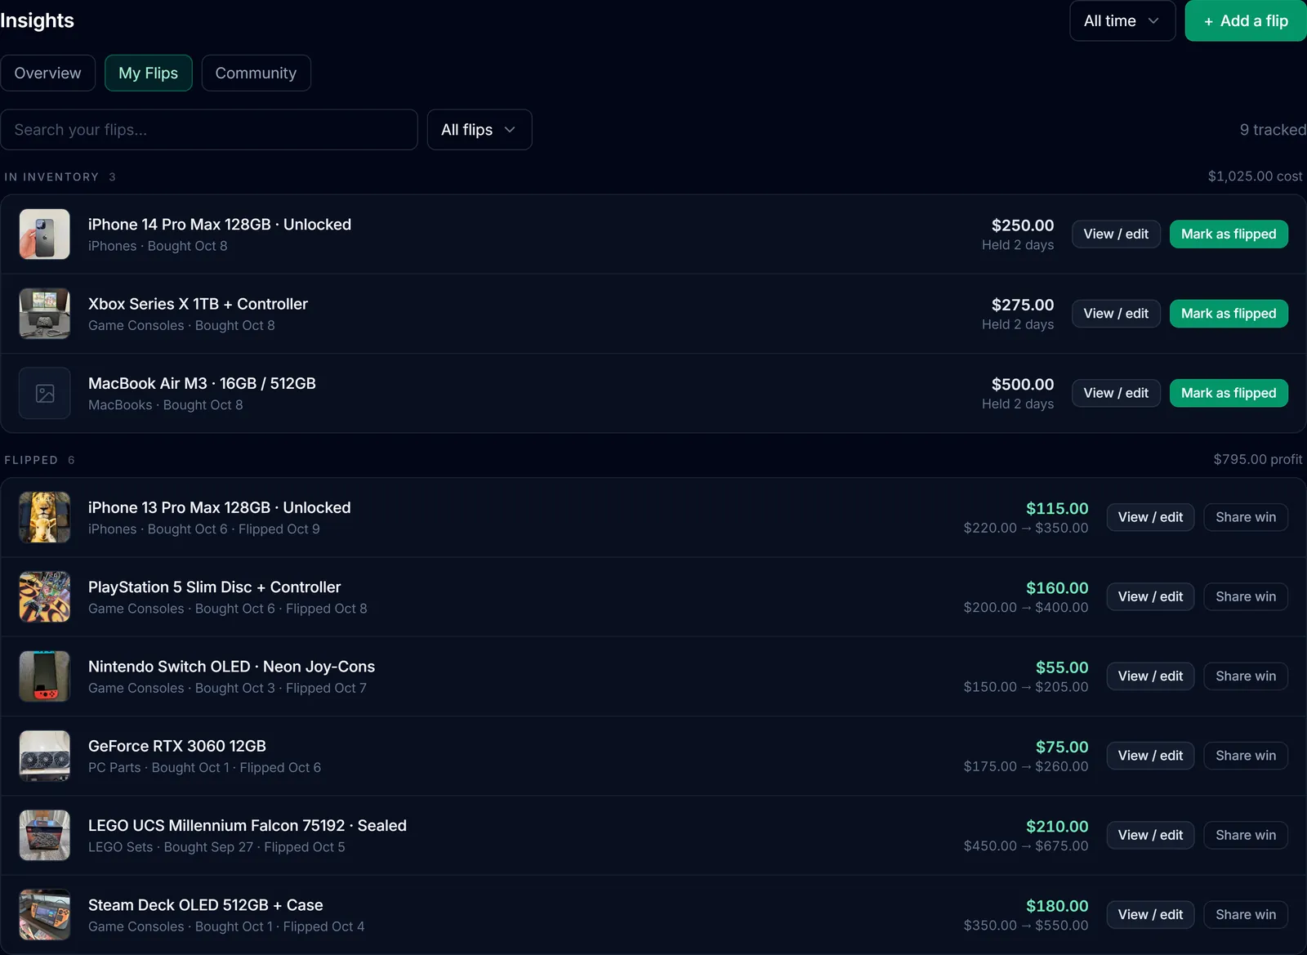The width and height of the screenshot is (1307, 955).
Task: Open the iPhone 13 Pro Max thumbnail
Action: [x=45, y=517]
